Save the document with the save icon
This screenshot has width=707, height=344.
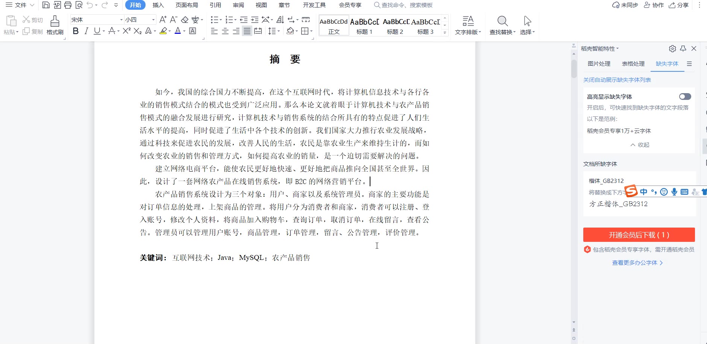click(x=46, y=5)
